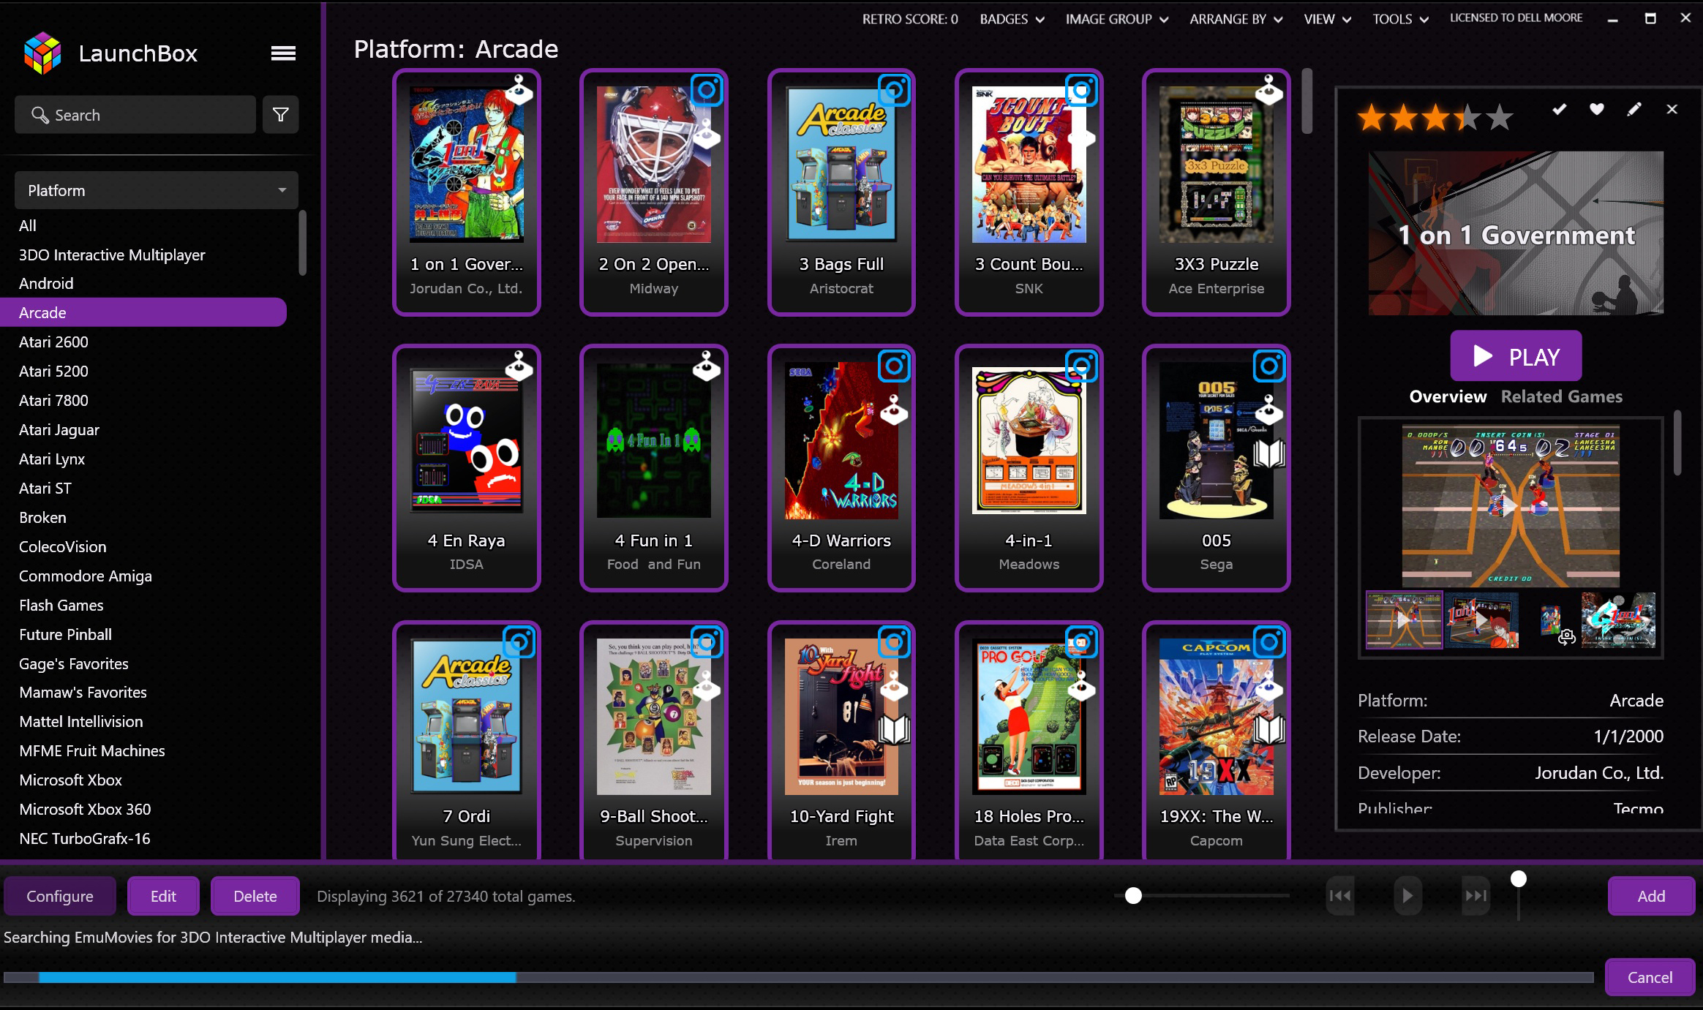Click the PLAY button
This screenshot has height=1010, width=1703.
[x=1516, y=356]
